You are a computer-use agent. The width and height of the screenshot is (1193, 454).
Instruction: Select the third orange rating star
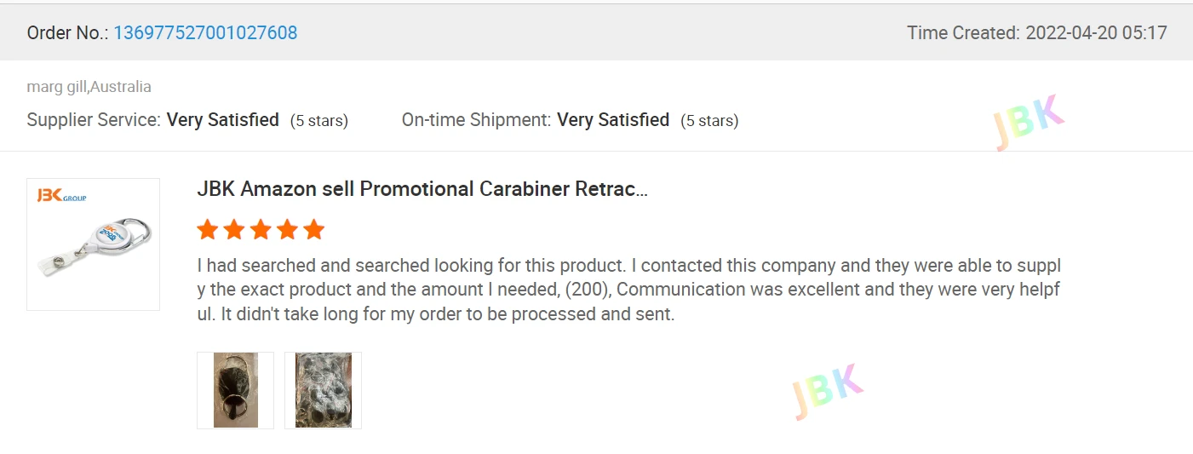click(x=261, y=229)
